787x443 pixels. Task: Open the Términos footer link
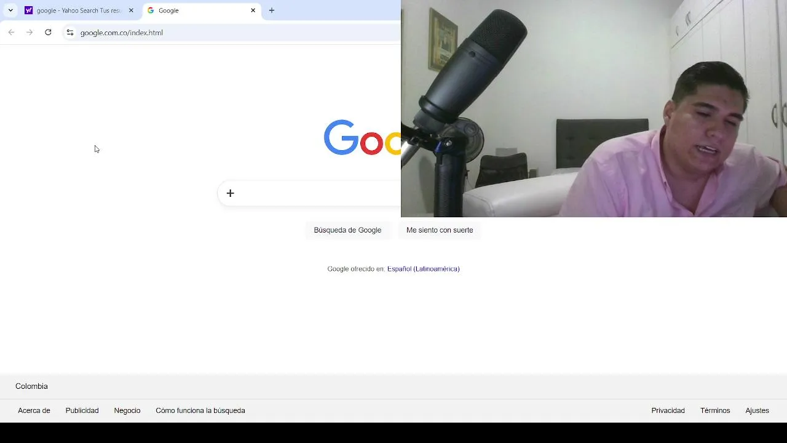pyautogui.click(x=715, y=410)
